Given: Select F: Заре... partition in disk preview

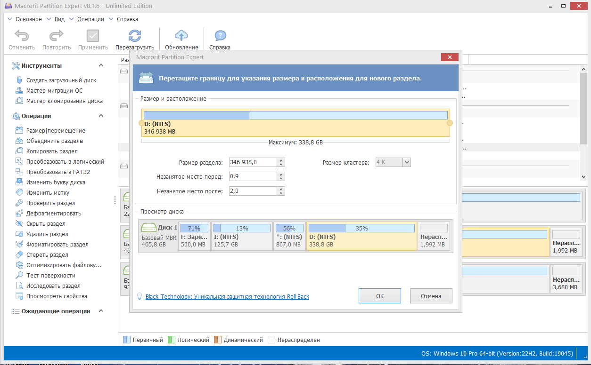Looking at the screenshot, I should 194,236.
